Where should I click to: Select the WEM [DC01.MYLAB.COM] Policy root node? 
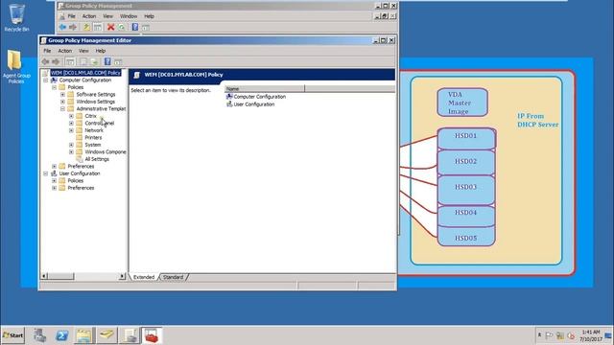pyautogui.click(x=85, y=73)
